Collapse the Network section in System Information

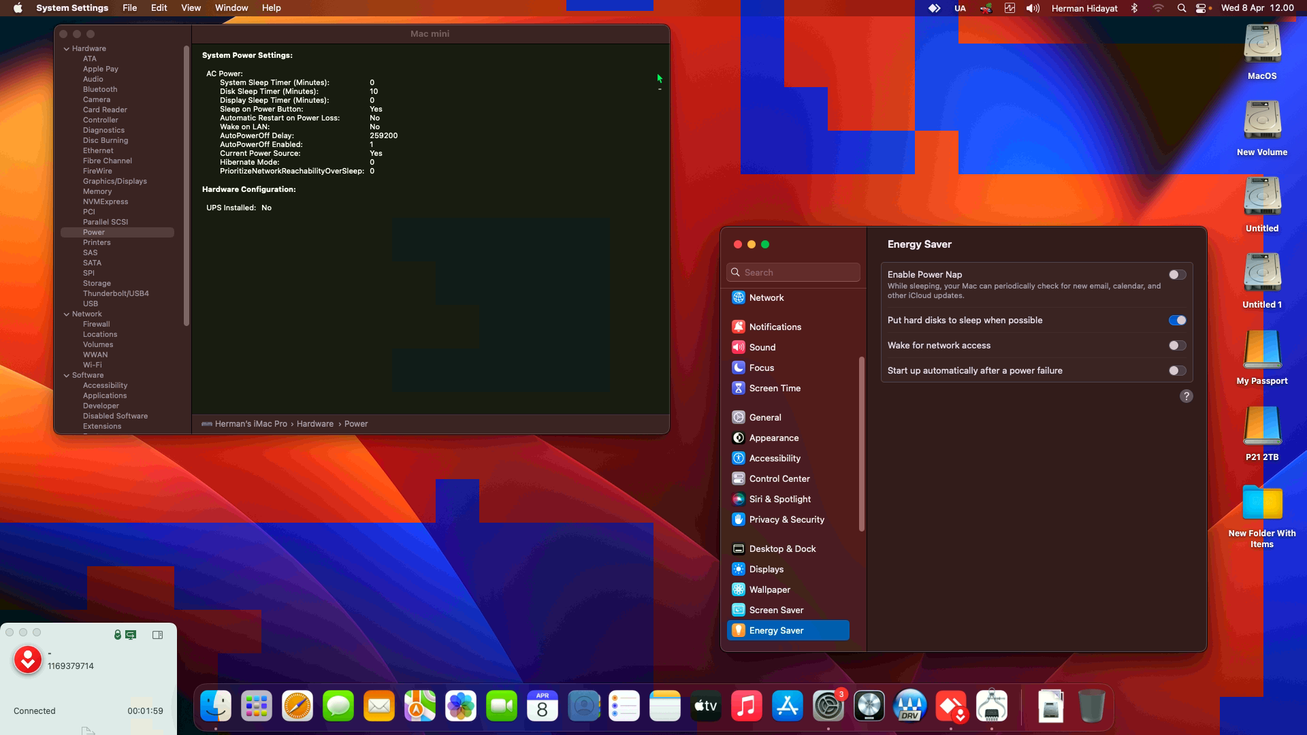(67, 314)
